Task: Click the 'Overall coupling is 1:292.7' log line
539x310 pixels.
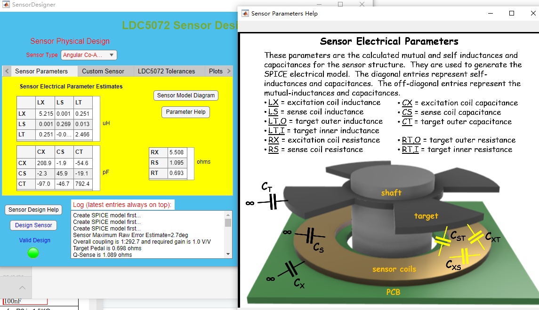Action: (x=142, y=242)
